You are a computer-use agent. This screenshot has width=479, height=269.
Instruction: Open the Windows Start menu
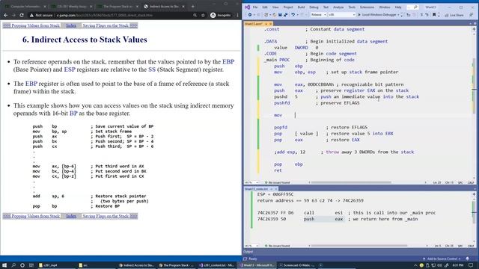point(4,265)
